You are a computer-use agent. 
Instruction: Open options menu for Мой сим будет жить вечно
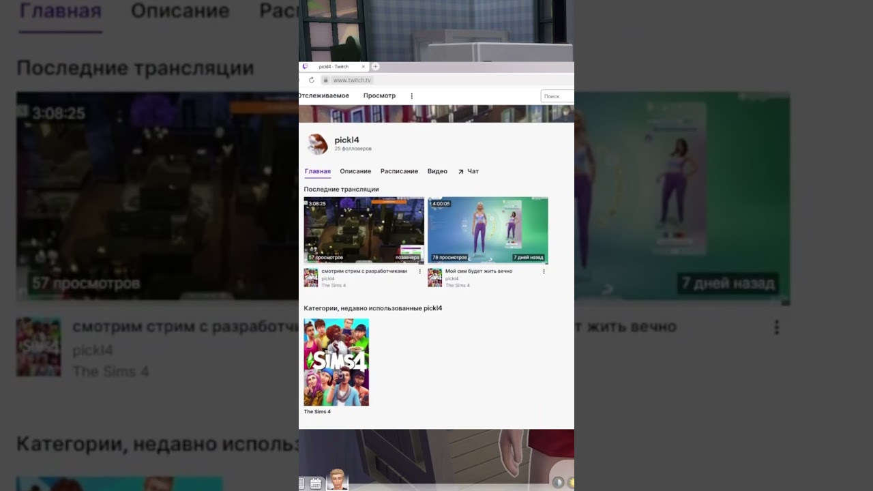[x=544, y=271]
